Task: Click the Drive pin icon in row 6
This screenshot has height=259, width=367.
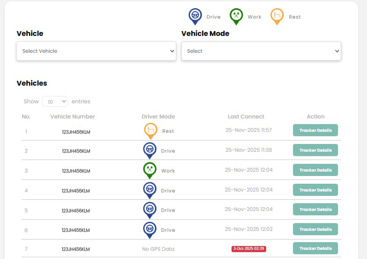Action: (150, 230)
